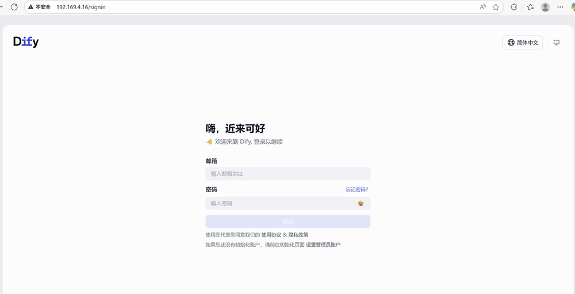Open the 简体中文 language selector

pyautogui.click(x=523, y=43)
